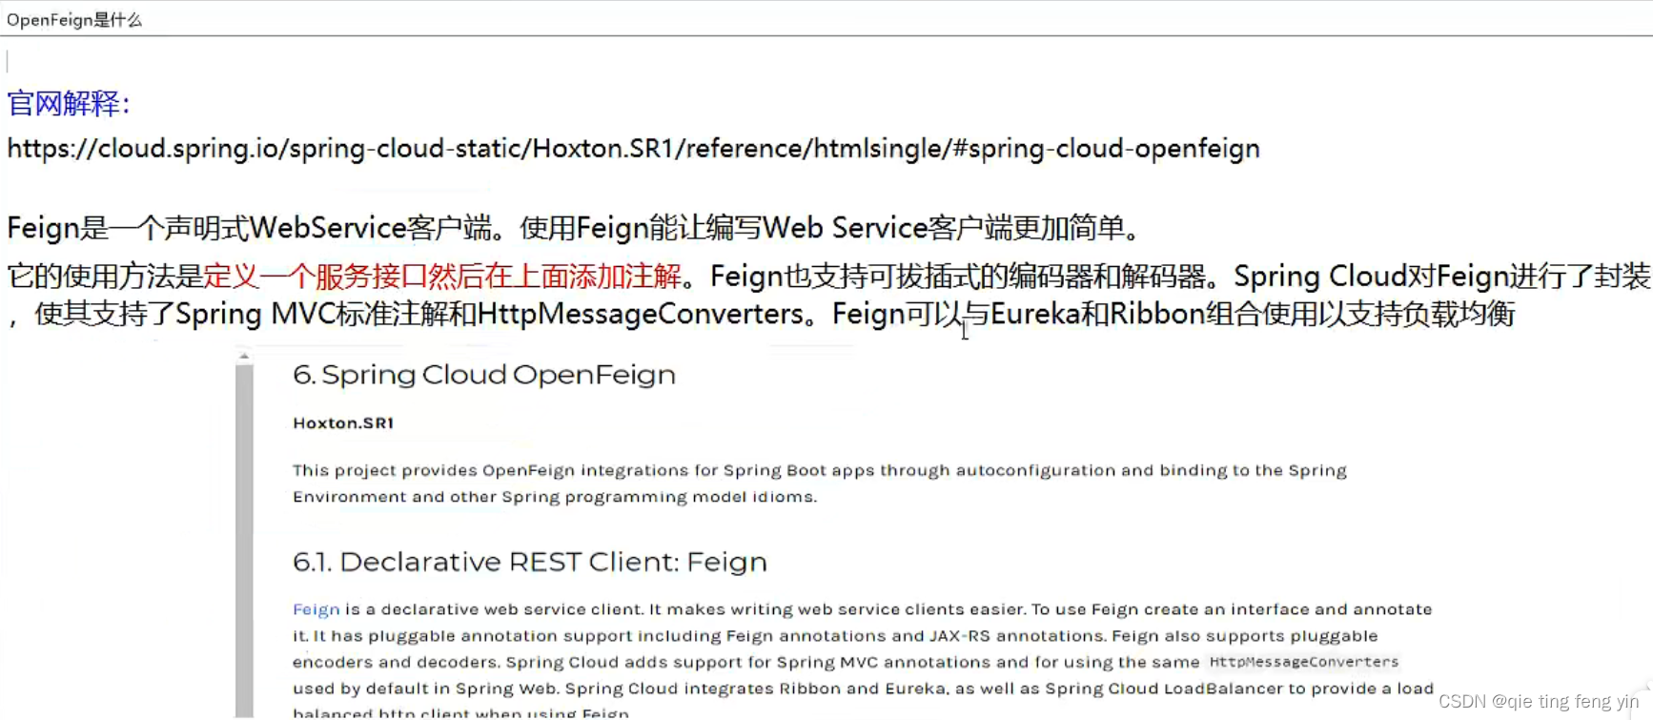This screenshot has height=720, width=1653.
Task: Click the '6. Spring Cloud OpenFeign' heading
Action: coord(484,375)
